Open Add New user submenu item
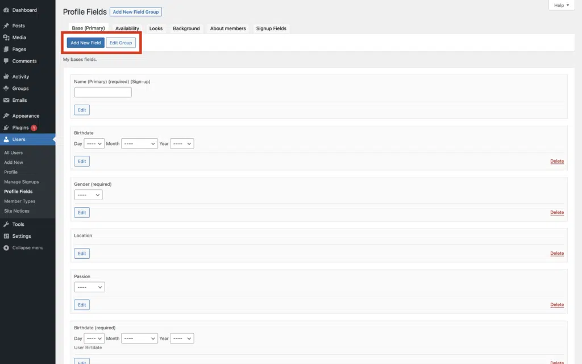This screenshot has width=582, height=364. coord(14,162)
